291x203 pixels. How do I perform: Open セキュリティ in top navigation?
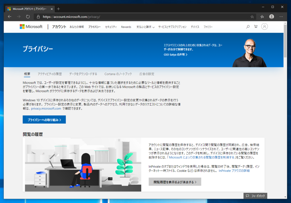point(111,27)
